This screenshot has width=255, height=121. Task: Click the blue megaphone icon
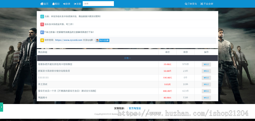(x=42, y=32)
